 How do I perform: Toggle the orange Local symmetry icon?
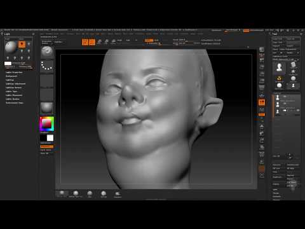click(262, 102)
